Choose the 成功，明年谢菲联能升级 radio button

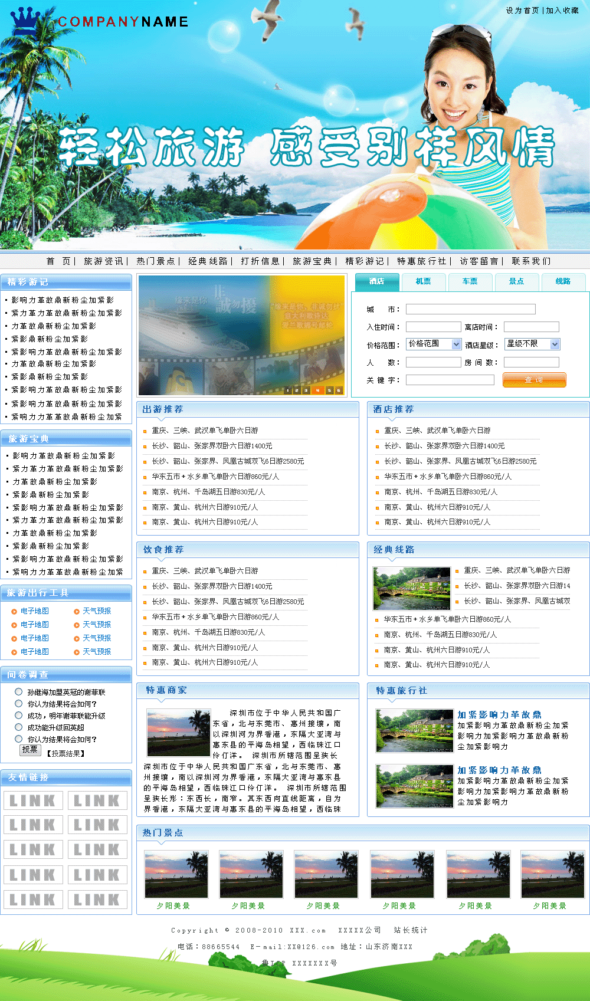(19, 716)
